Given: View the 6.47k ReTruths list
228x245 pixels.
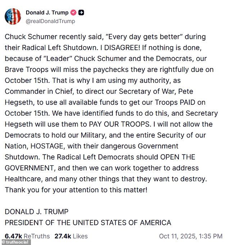Looking at the screenshot, I should 28,236.
